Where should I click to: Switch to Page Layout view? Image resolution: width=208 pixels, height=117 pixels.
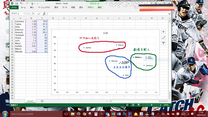[133, 105]
